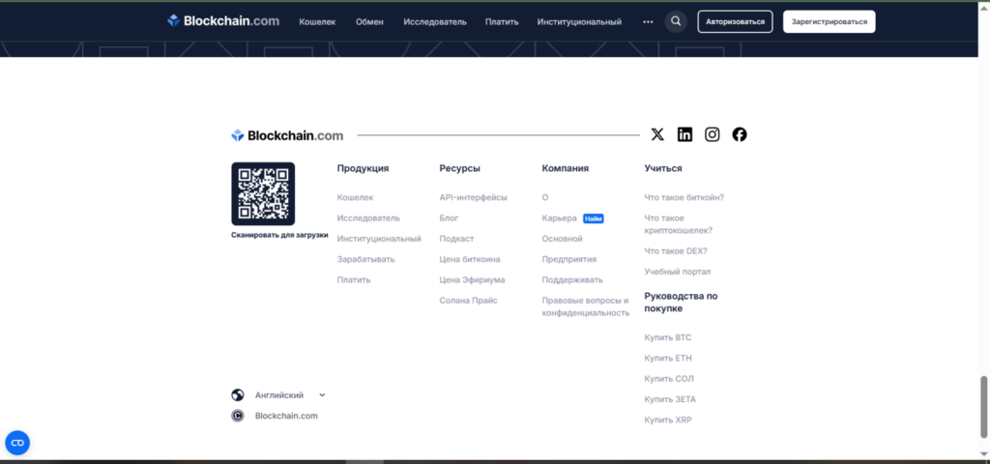Click the blue Найм badge

coord(594,218)
